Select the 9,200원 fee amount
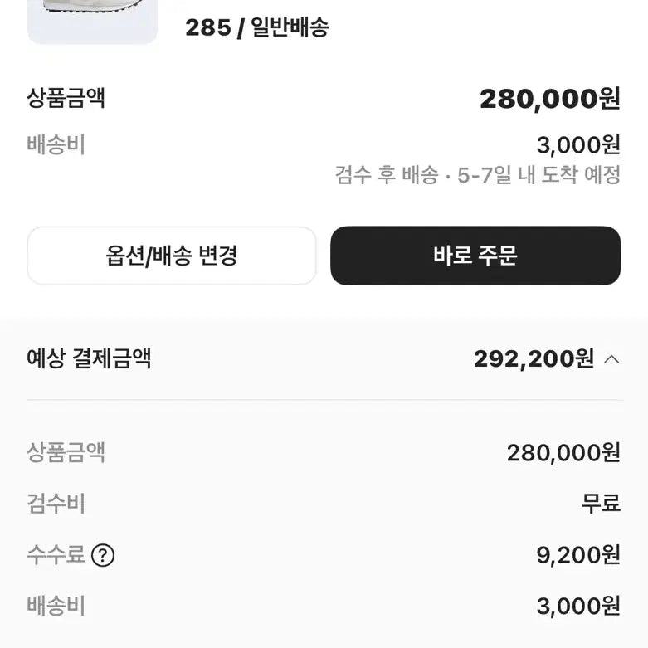 (x=577, y=555)
